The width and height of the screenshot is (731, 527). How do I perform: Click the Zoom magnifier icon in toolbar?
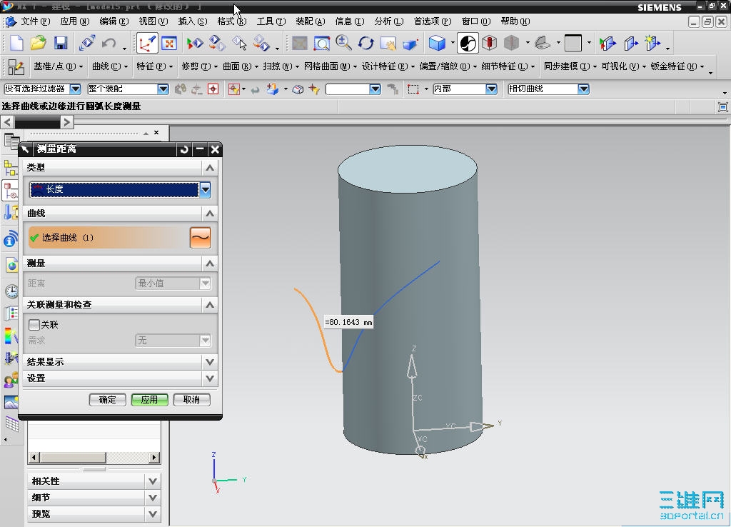click(x=343, y=44)
